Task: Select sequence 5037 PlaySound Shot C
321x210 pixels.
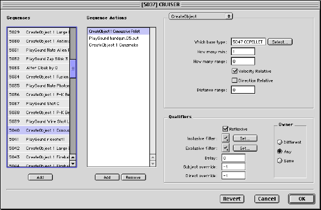Action: [x=39, y=103]
